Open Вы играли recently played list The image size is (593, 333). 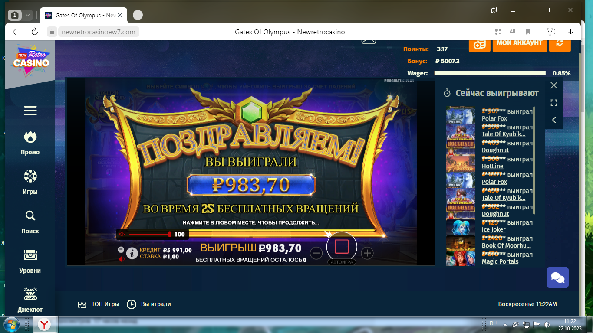pos(149,304)
